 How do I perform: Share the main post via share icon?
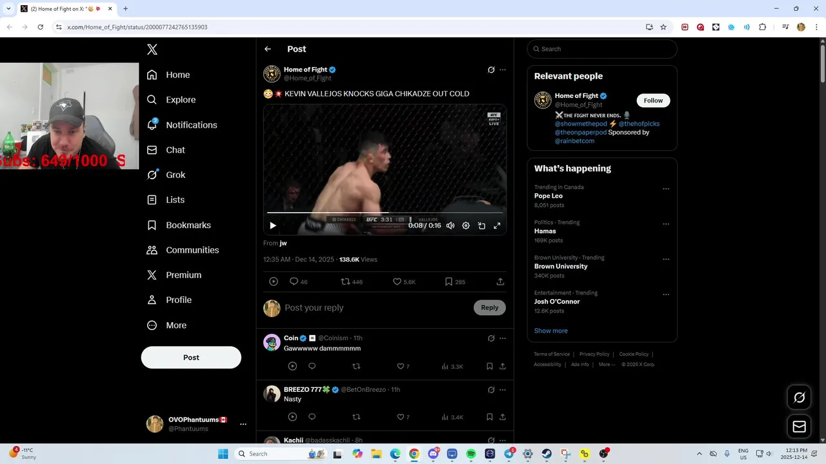500,282
